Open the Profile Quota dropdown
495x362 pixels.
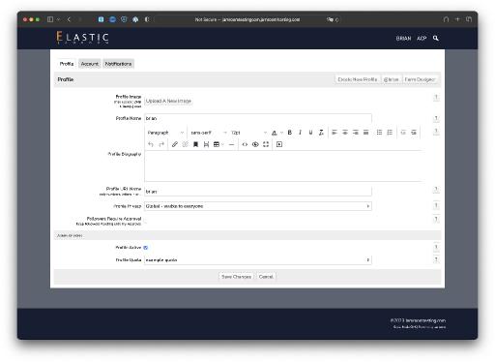tap(258, 259)
